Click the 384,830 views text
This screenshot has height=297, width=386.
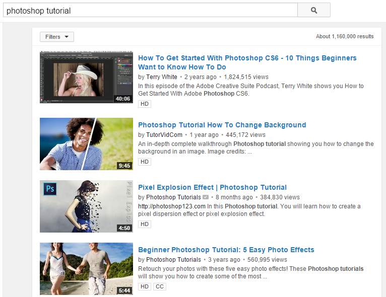click(x=280, y=197)
